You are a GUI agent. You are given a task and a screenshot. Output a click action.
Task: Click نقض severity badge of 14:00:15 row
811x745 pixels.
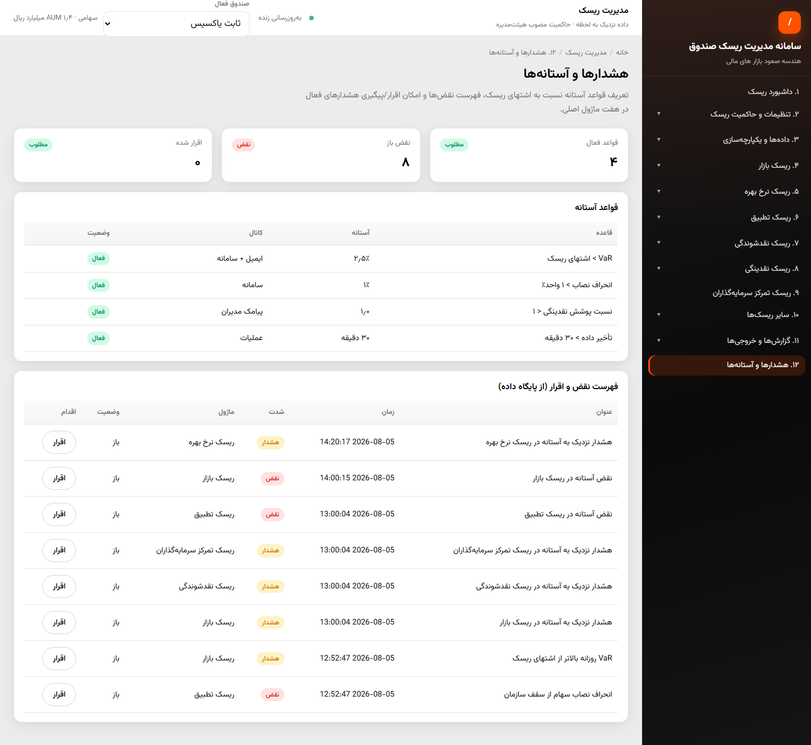coord(273,478)
